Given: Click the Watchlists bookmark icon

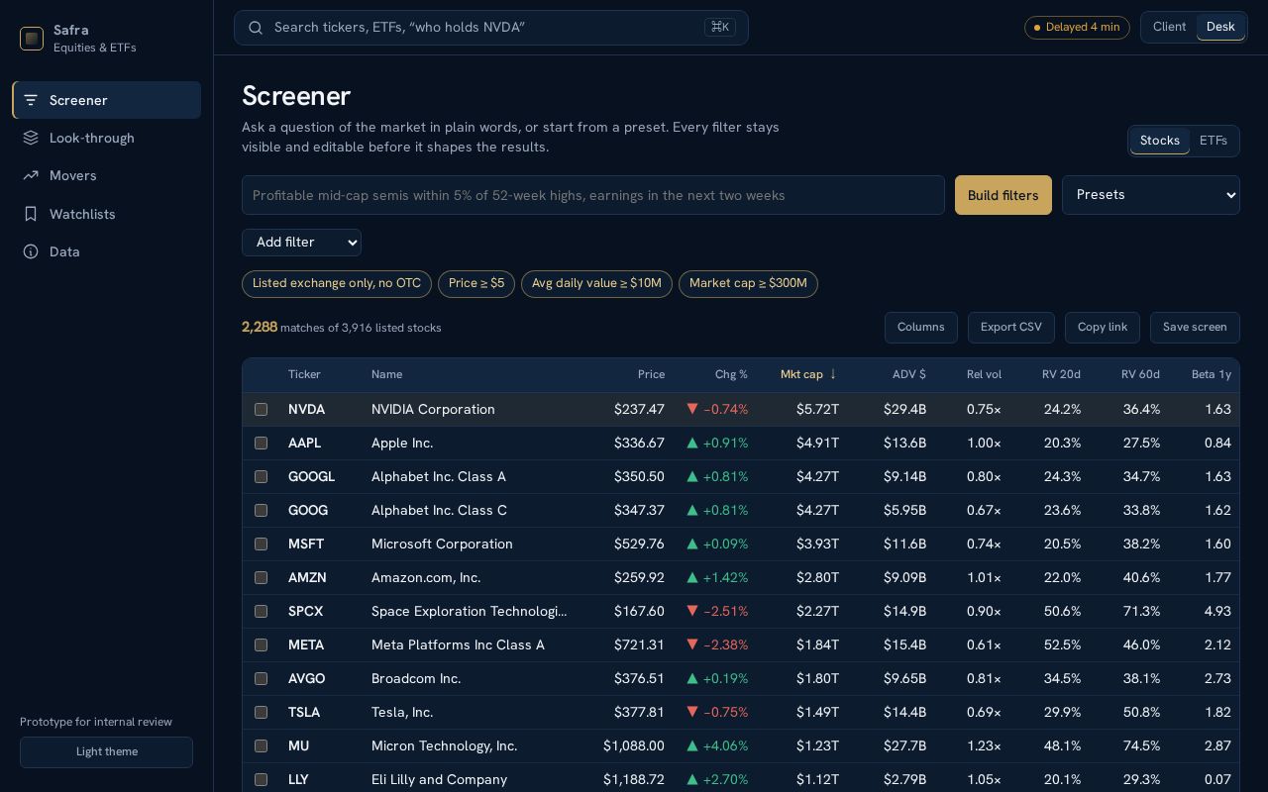Looking at the screenshot, I should [31, 214].
